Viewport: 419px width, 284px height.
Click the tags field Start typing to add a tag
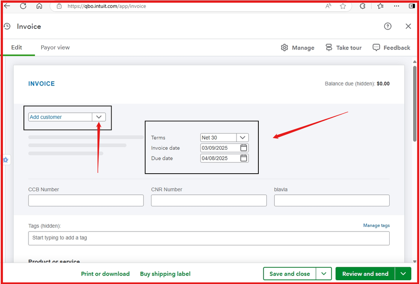tap(209, 238)
